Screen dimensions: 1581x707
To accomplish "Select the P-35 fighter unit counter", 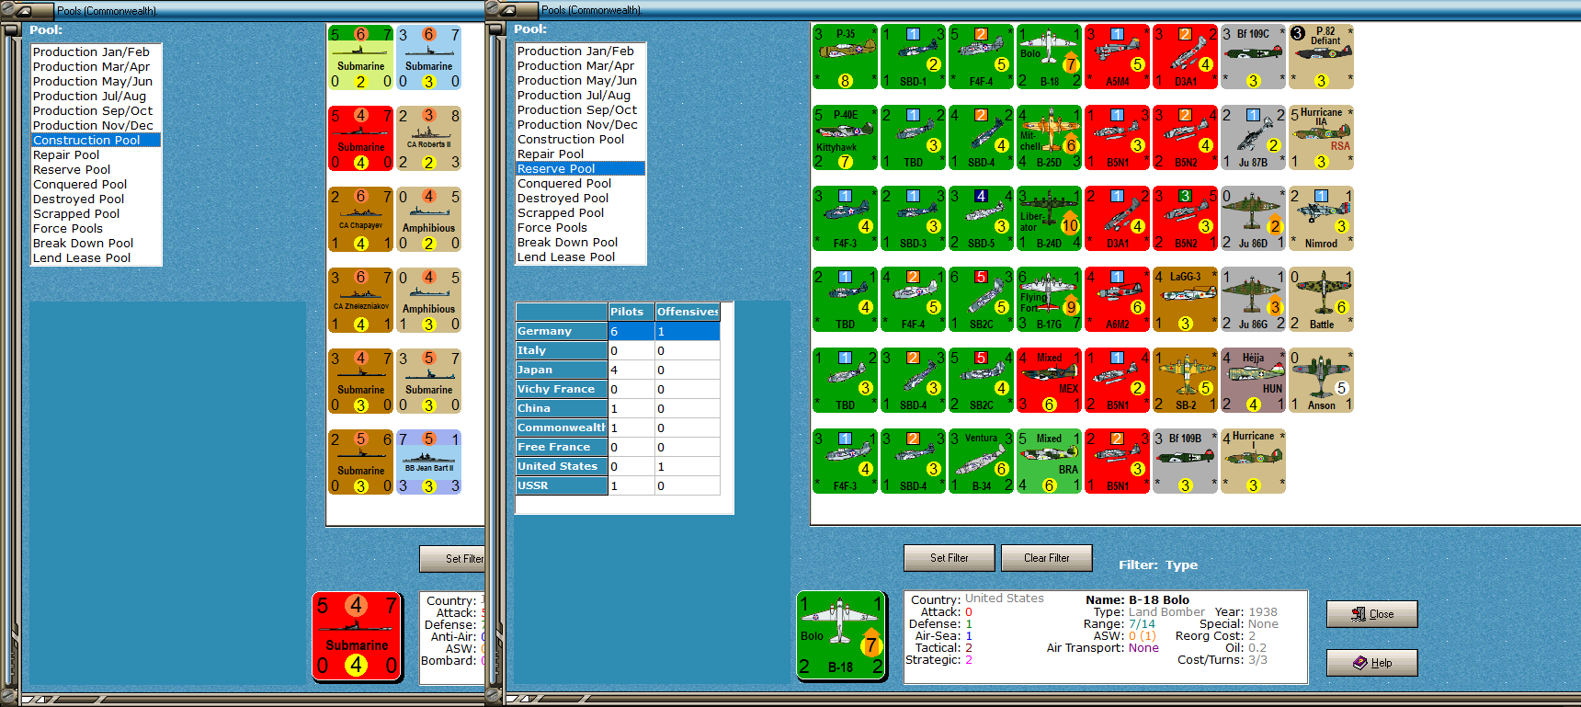I will (x=845, y=57).
